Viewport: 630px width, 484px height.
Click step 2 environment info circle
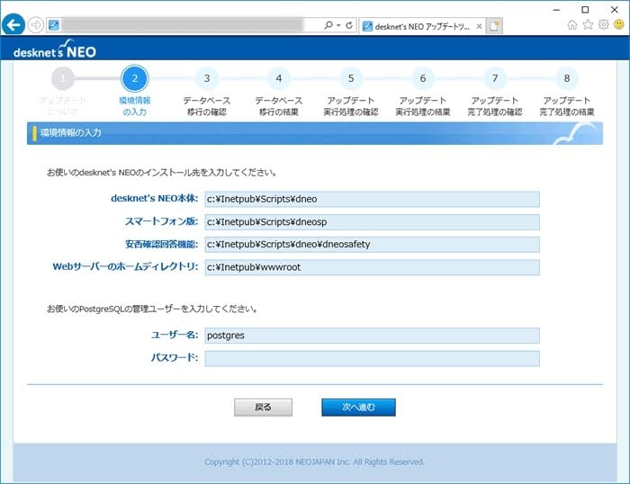point(135,78)
